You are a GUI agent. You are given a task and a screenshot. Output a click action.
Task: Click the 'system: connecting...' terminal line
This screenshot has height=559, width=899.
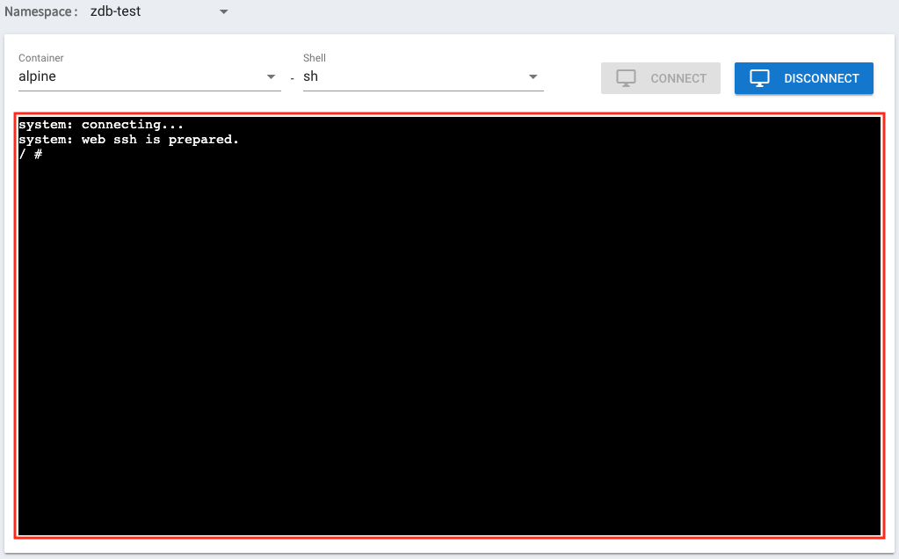coord(101,125)
